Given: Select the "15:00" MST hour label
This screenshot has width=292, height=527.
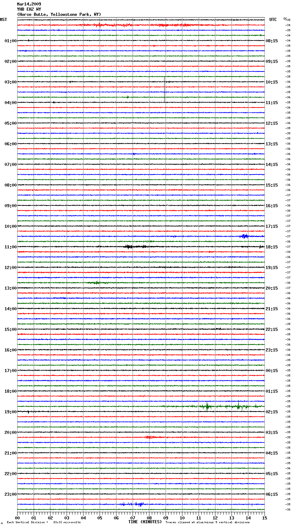Looking at the screenshot, I should 11,329.
